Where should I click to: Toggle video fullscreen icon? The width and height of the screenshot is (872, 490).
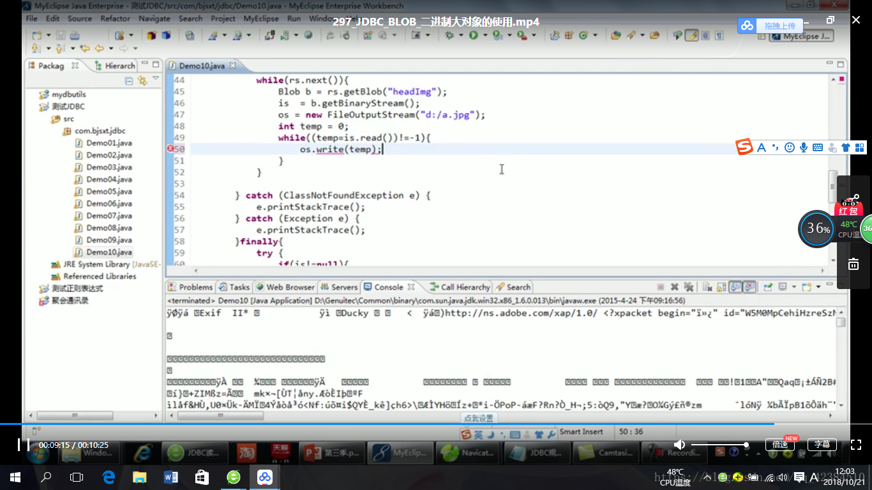857,445
